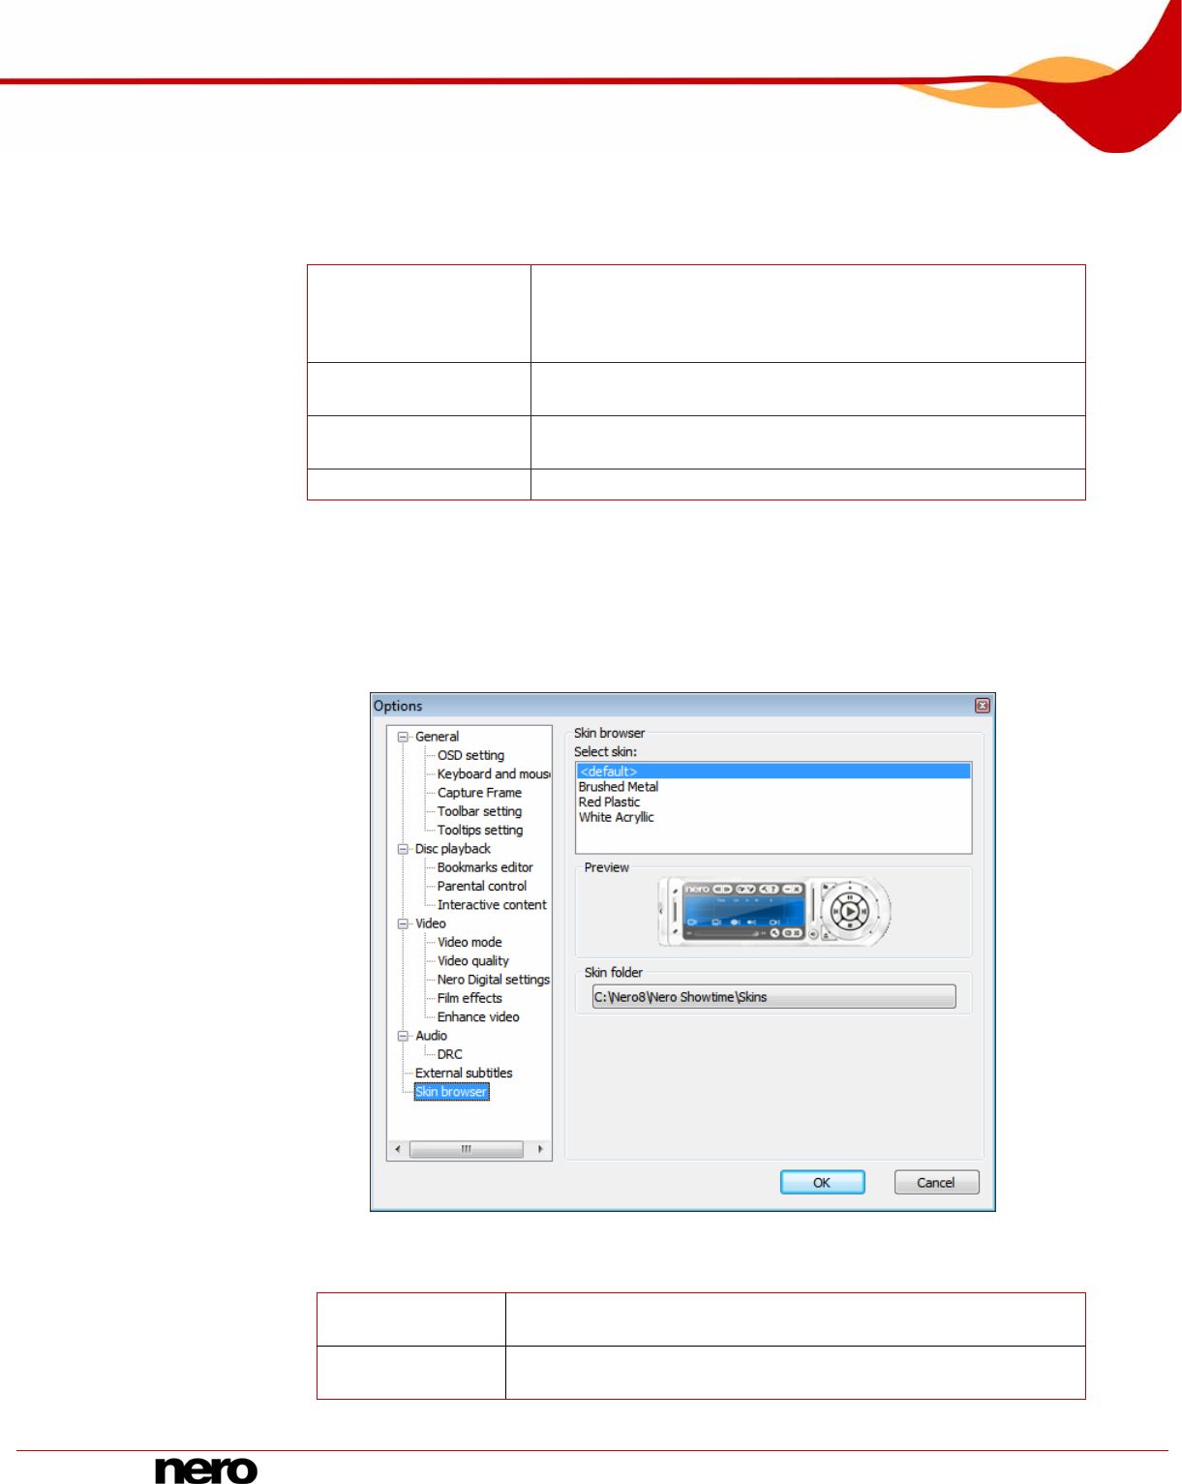The width and height of the screenshot is (1182, 1484).
Task: Cancel the Options dialog
Action: point(936,1183)
